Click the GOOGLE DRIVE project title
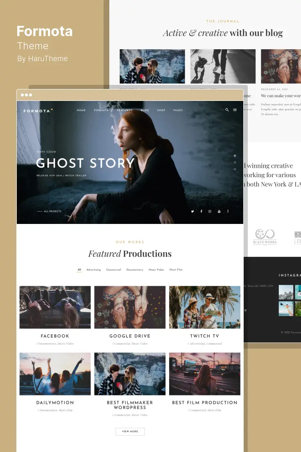Image resolution: width=301 pixels, height=452 pixels. [130, 336]
